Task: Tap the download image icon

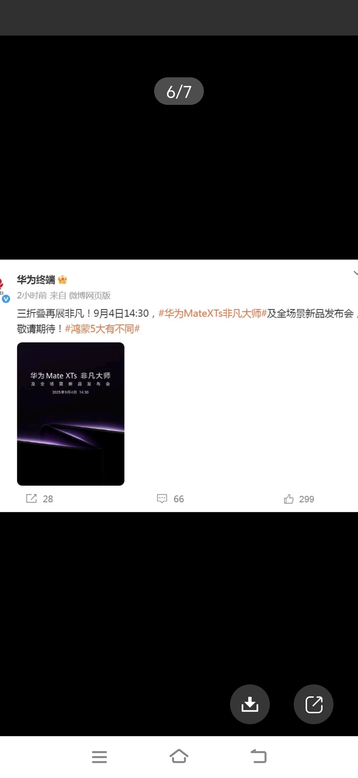Action: coord(250,704)
